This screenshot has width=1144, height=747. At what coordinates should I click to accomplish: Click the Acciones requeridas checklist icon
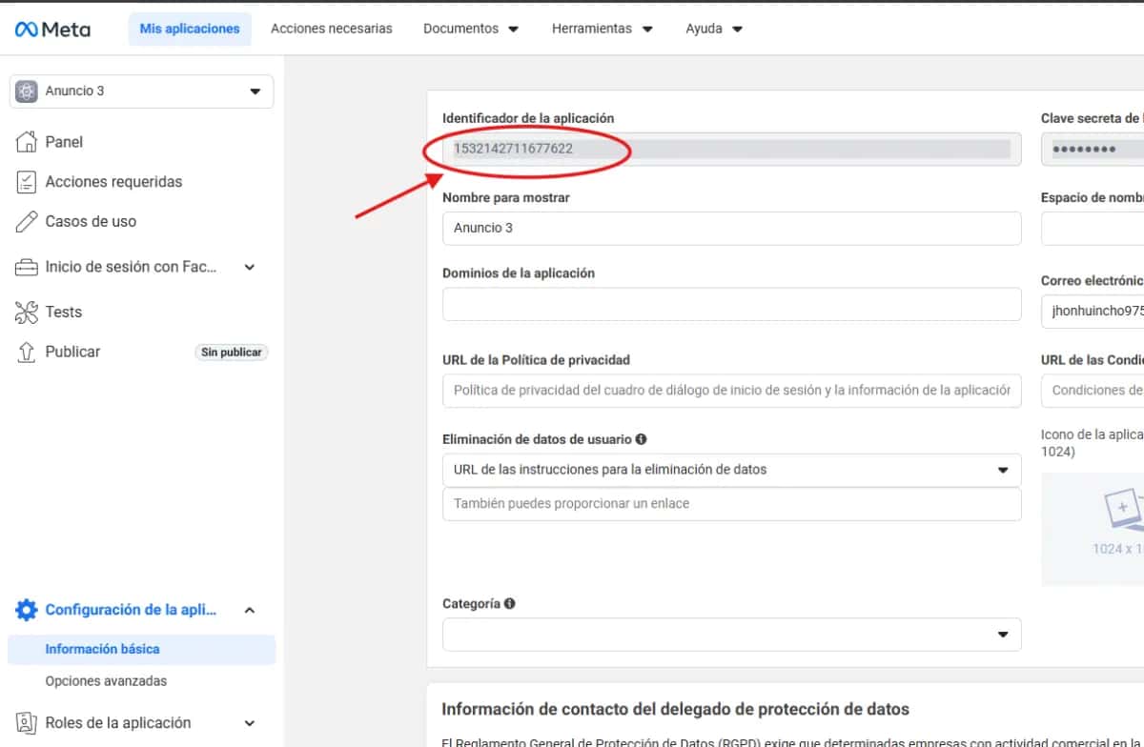point(27,182)
